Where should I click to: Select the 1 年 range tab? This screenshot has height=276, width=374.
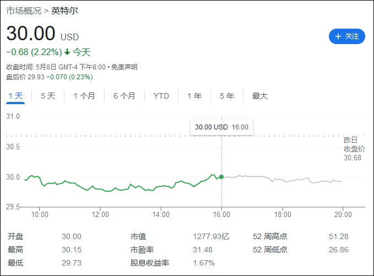[194, 96]
